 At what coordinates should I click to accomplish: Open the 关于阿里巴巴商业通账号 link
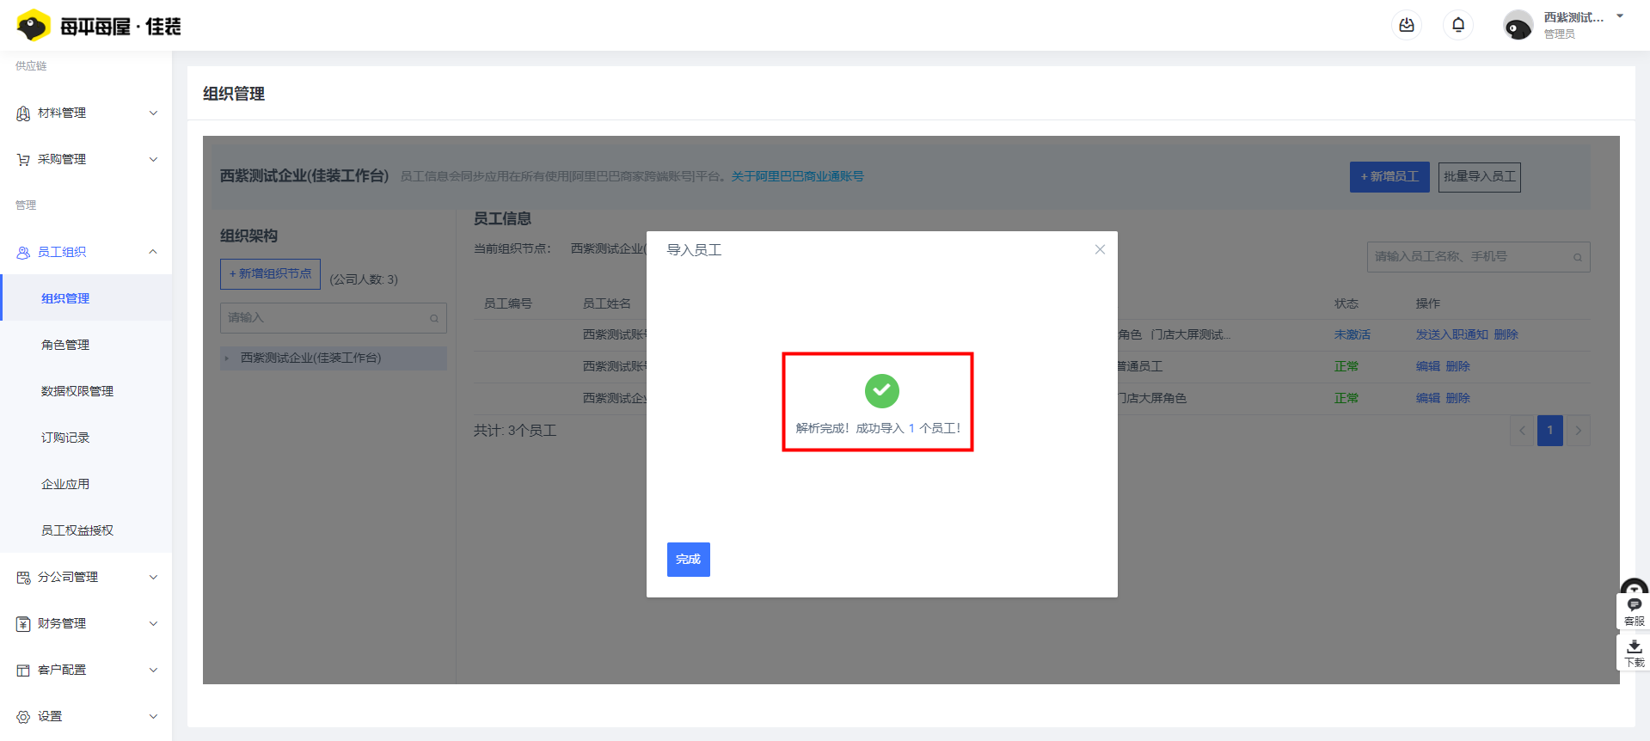click(x=797, y=176)
